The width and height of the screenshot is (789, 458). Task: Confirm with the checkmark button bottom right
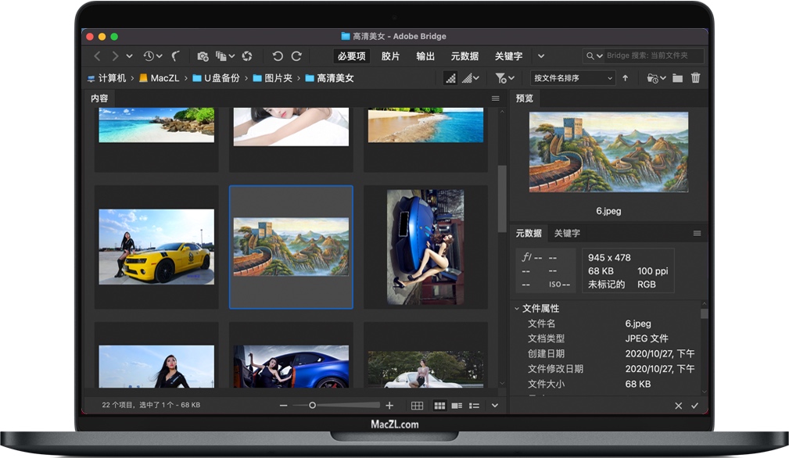pos(695,406)
